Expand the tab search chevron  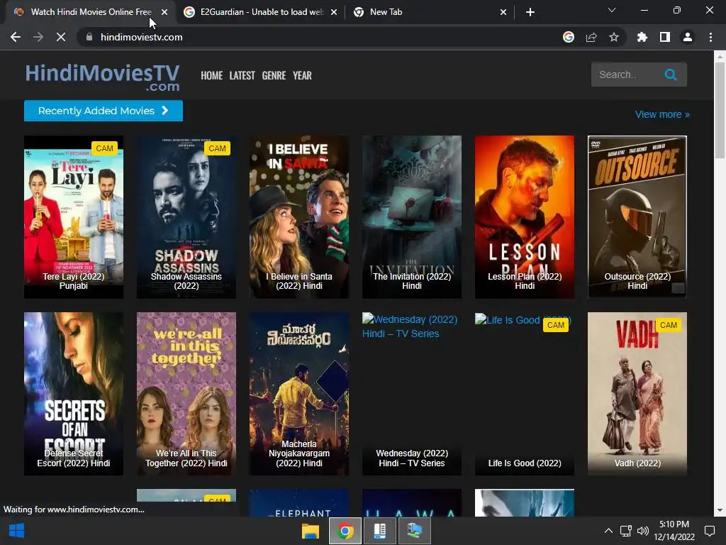click(612, 10)
